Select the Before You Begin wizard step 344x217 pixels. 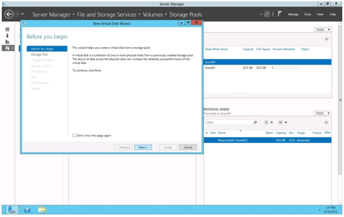47,49
